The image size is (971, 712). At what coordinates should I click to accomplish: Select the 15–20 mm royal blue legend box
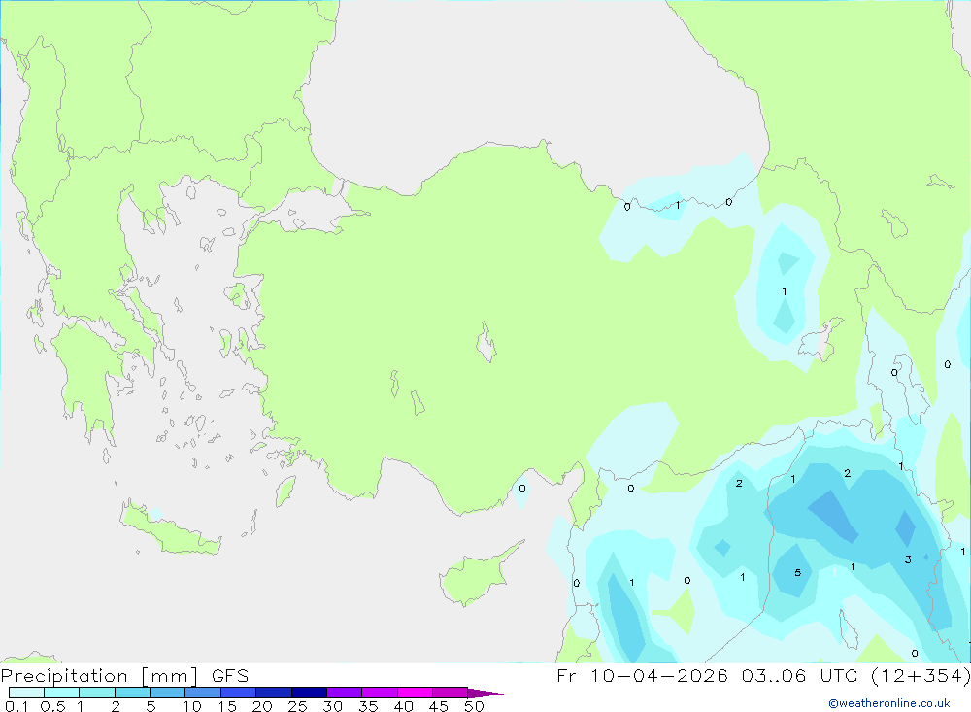point(239,693)
